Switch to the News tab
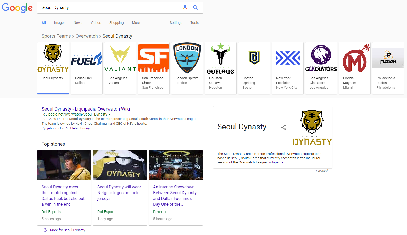 click(78, 23)
